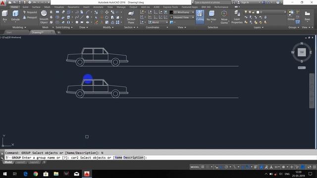Open Google Chrome from the taskbar
The height and width of the screenshot is (178, 317).
pos(36,174)
